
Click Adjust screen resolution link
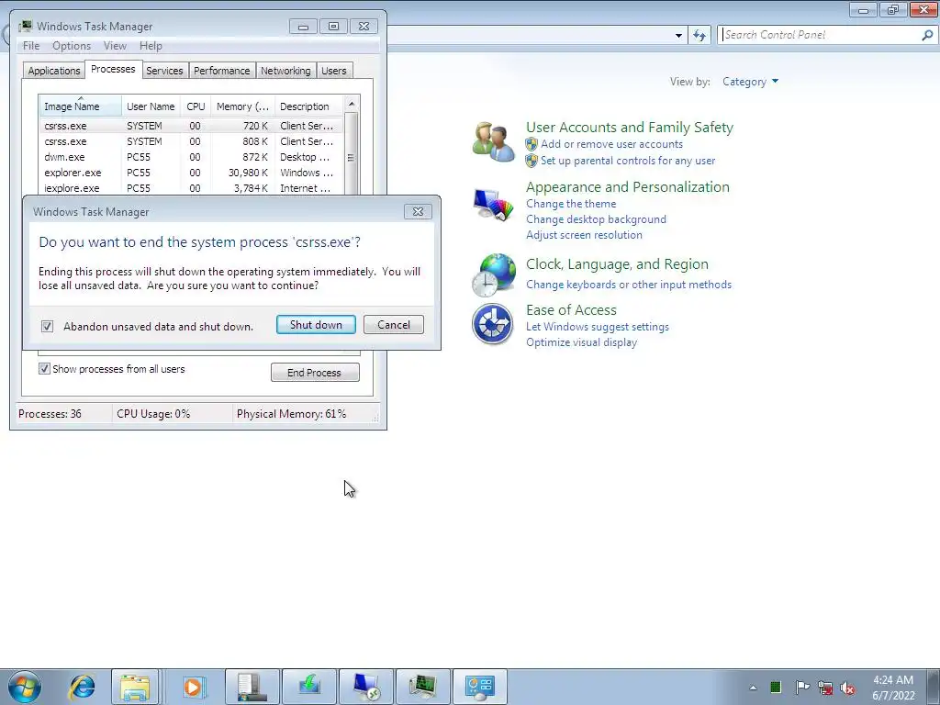(584, 235)
